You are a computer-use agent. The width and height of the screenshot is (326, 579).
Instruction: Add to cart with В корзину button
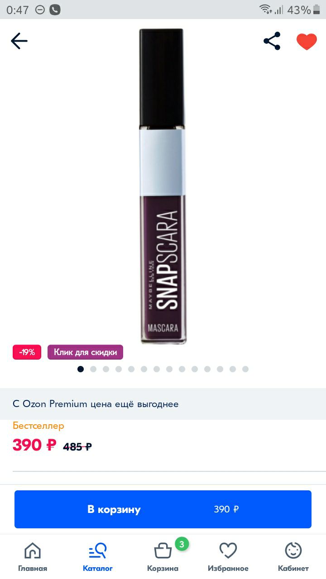click(x=163, y=509)
